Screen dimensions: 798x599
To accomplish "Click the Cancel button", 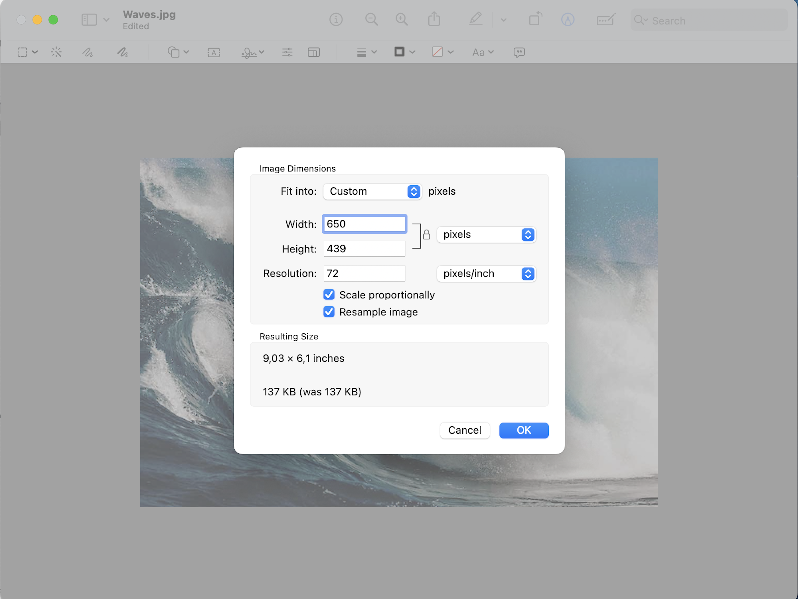I will click(x=464, y=430).
